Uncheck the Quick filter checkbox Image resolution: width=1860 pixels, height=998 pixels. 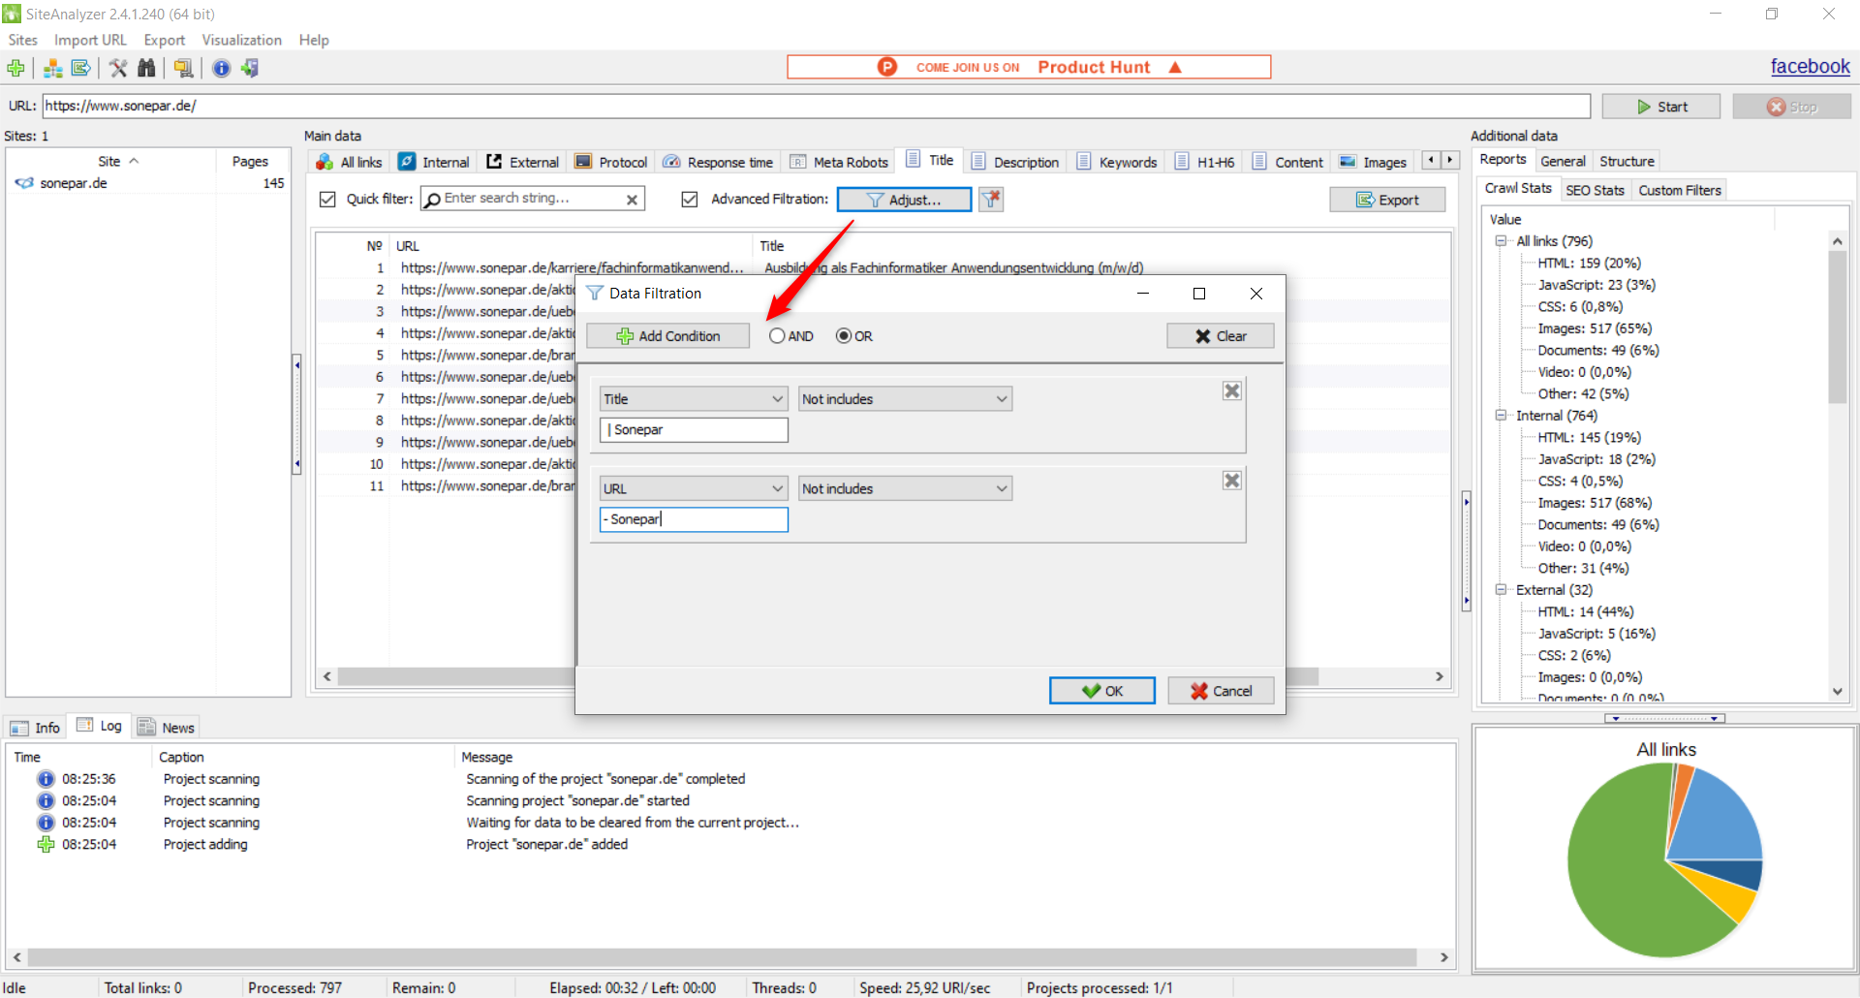327,200
